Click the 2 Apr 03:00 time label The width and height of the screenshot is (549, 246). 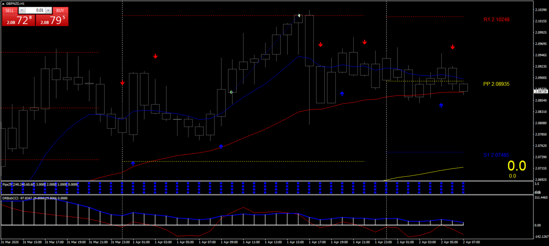tap(428, 242)
